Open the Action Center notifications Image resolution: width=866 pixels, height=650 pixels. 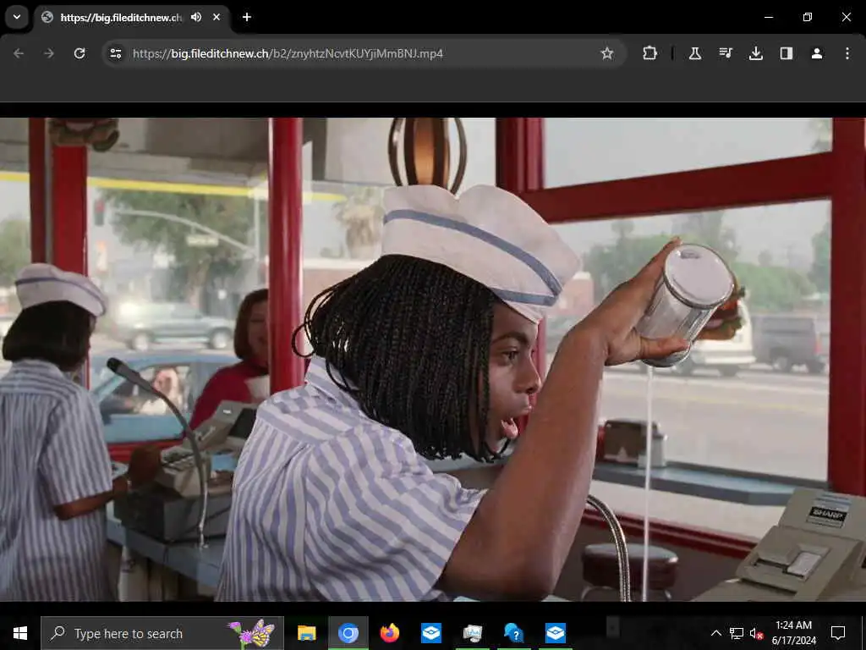838,633
